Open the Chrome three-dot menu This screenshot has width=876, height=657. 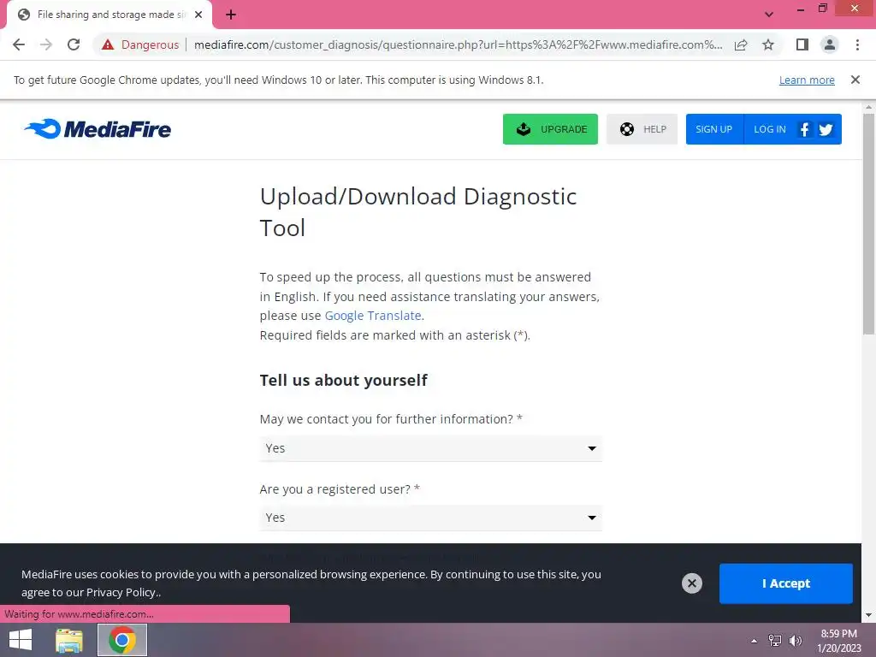coord(857,44)
